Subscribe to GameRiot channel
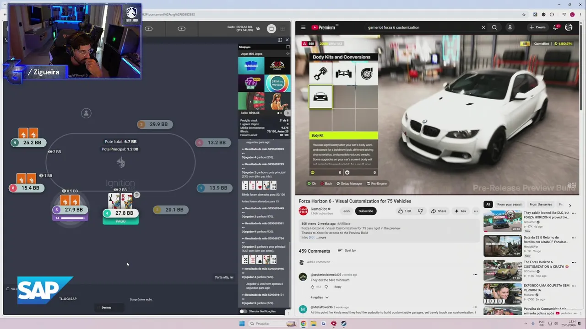The width and height of the screenshot is (586, 329). tap(366, 211)
